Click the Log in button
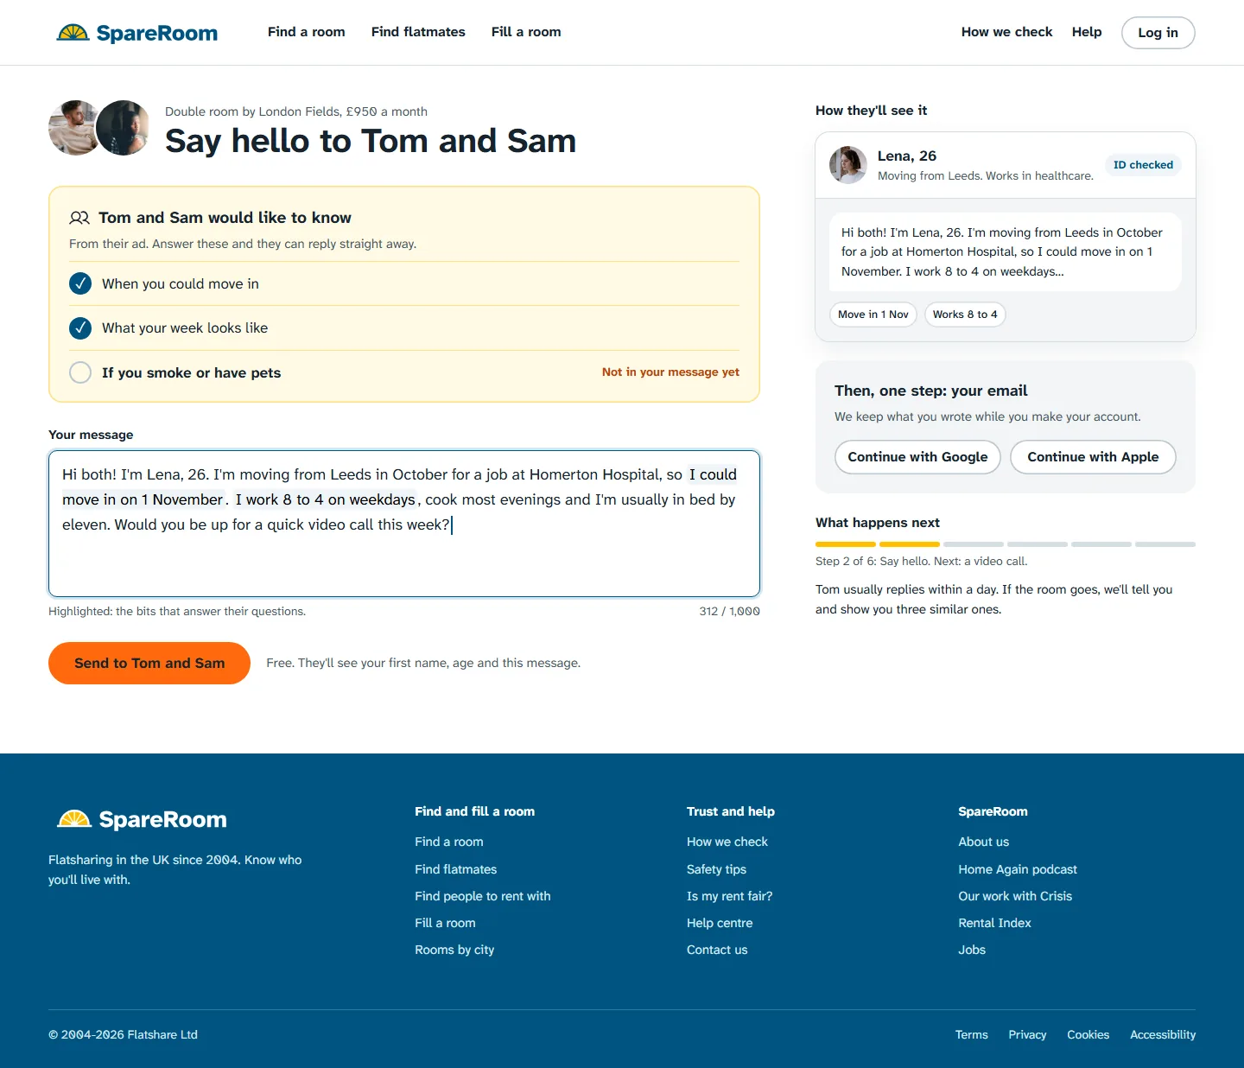The width and height of the screenshot is (1244, 1068). click(x=1158, y=33)
